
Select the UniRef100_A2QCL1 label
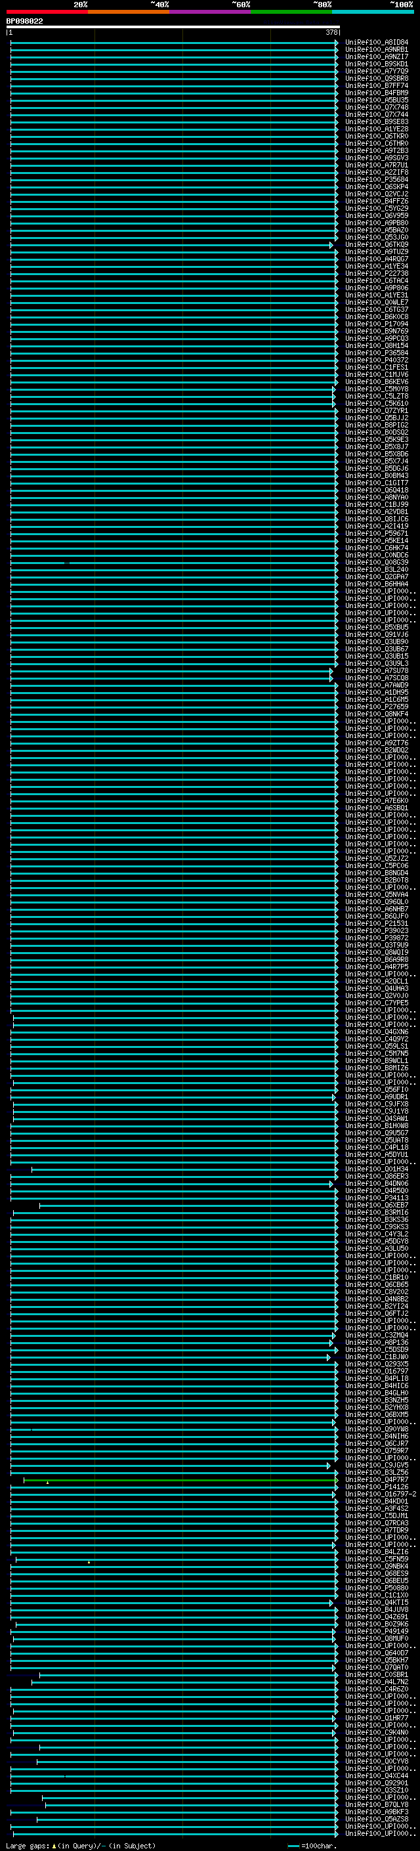coord(376,982)
